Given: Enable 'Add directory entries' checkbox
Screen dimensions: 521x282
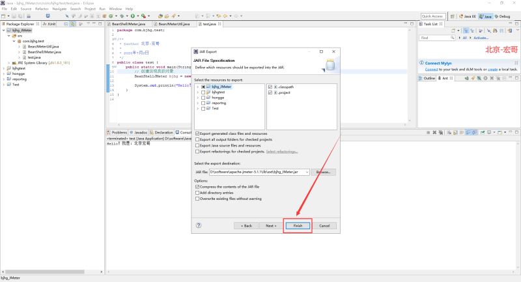Looking at the screenshot, I should [x=198, y=193].
